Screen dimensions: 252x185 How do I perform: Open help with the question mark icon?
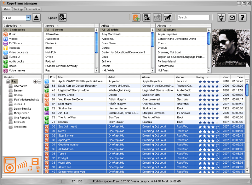pyautogui.click(x=242, y=18)
